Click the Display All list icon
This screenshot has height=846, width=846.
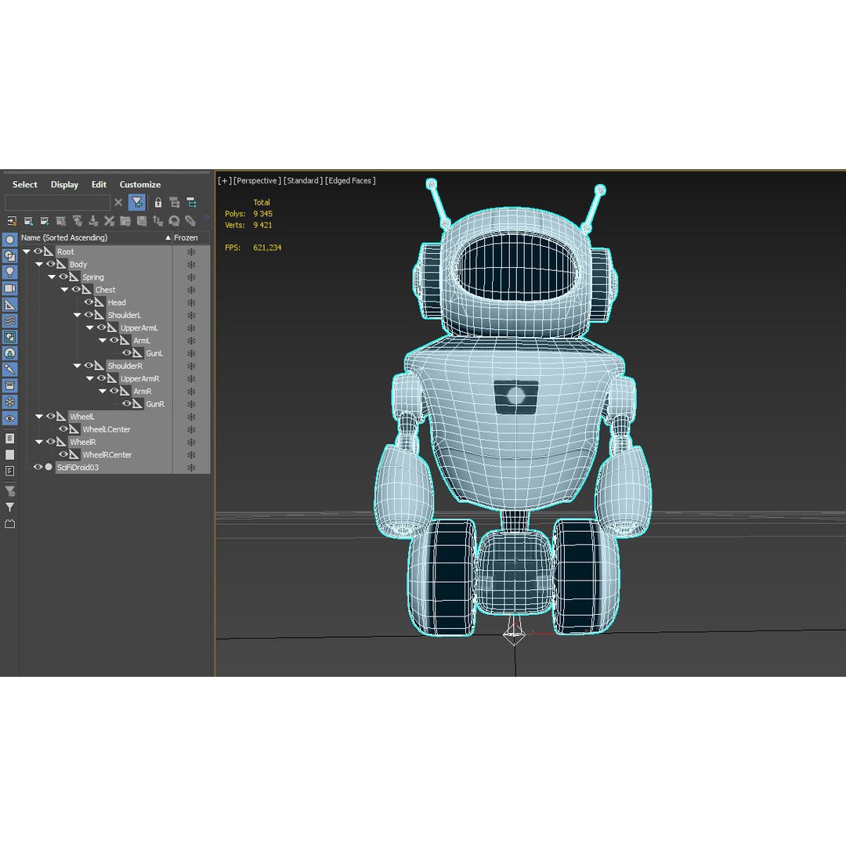(9, 438)
